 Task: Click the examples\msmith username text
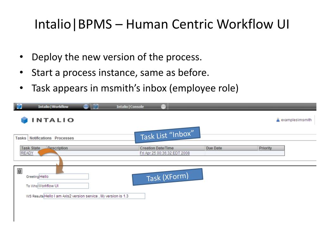point(296,120)
